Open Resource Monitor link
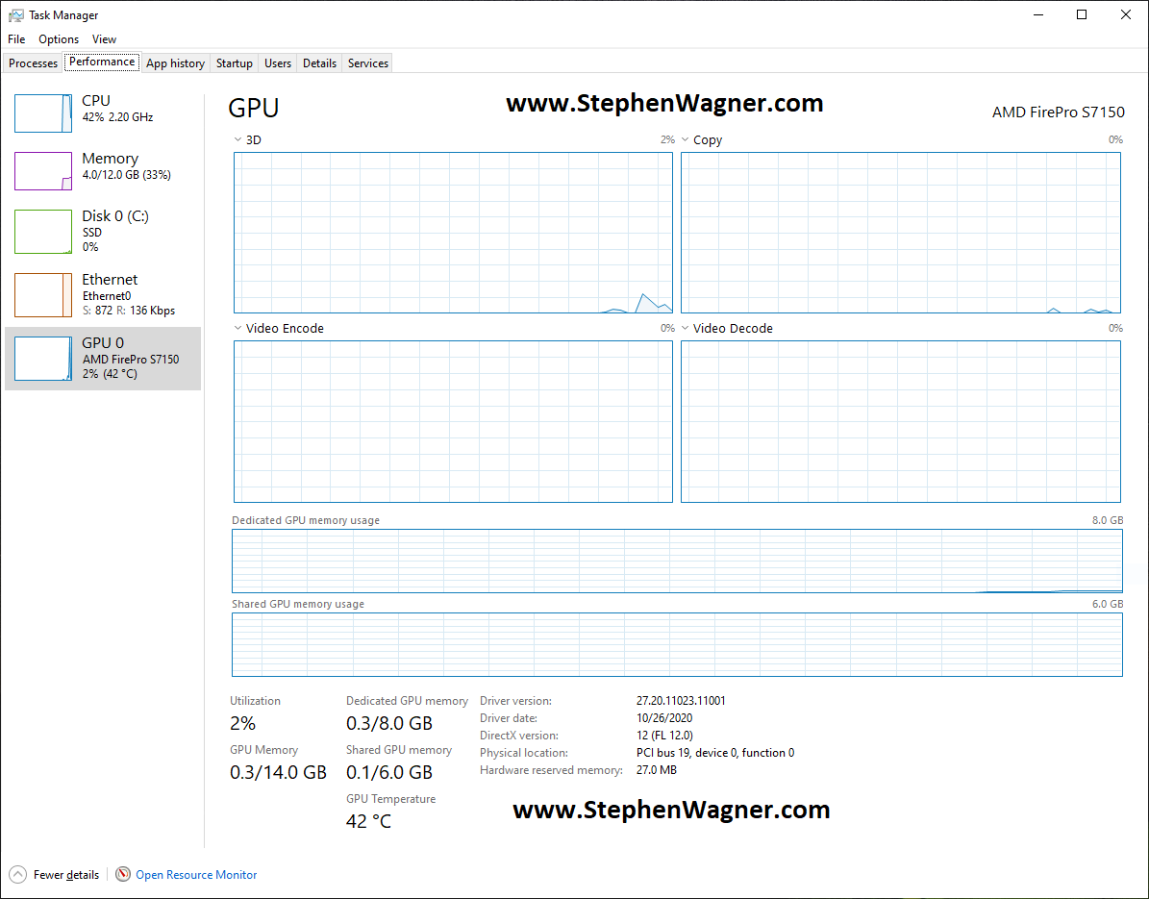The width and height of the screenshot is (1149, 899). (196, 874)
